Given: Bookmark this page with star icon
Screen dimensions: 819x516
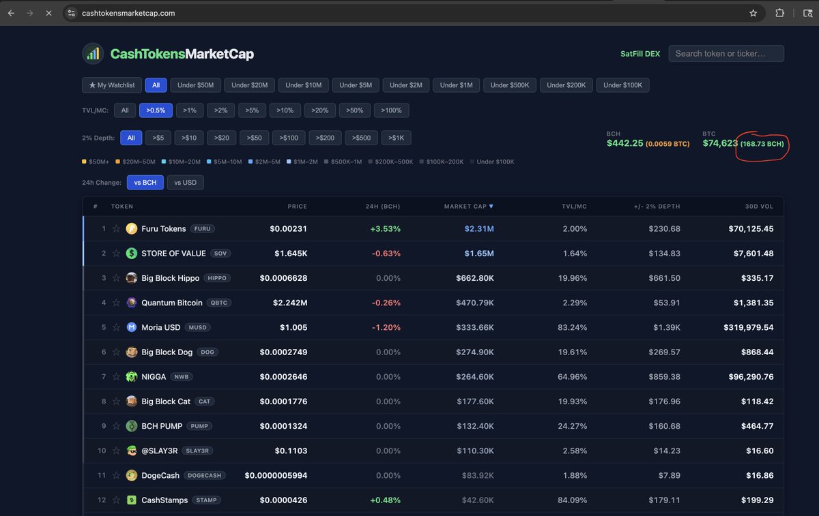Looking at the screenshot, I should [753, 13].
